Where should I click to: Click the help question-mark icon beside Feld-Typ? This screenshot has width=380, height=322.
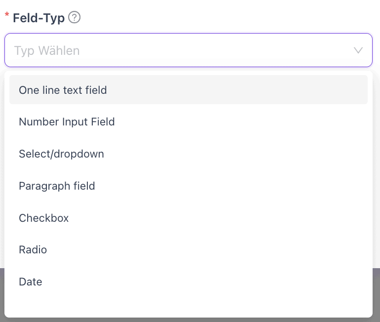point(75,18)
